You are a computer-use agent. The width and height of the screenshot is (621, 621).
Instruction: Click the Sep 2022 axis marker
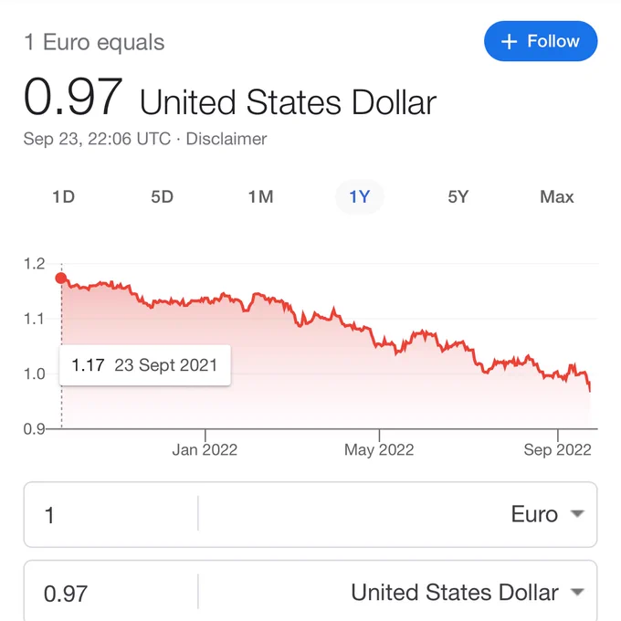click(557, 449)
